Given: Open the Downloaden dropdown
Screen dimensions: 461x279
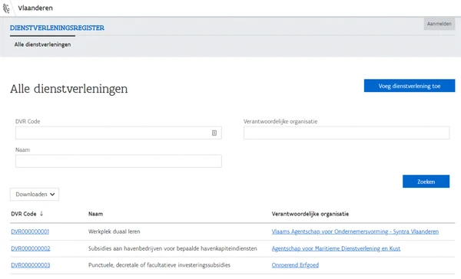Looking at the screenshot, I should (x=35, y=194).
